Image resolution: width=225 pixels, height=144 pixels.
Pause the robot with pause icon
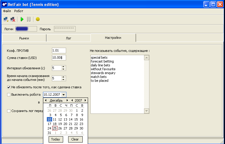click(29, 19)
